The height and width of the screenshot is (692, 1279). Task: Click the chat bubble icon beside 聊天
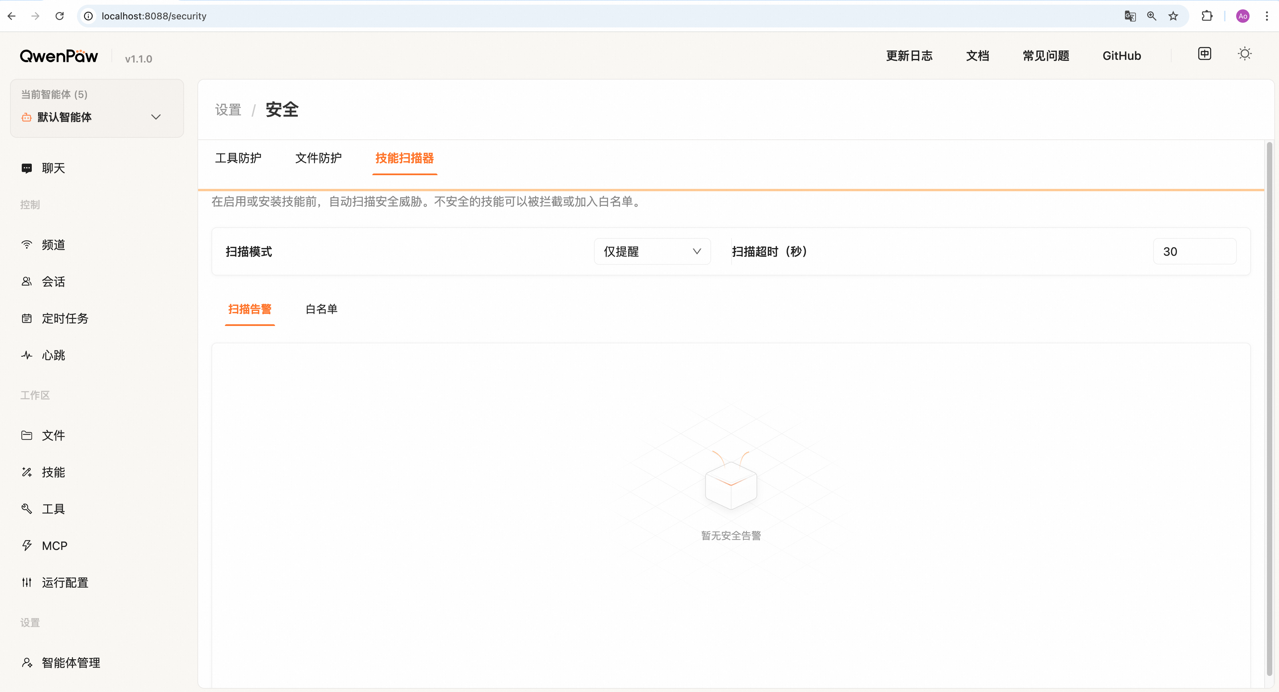27,168
